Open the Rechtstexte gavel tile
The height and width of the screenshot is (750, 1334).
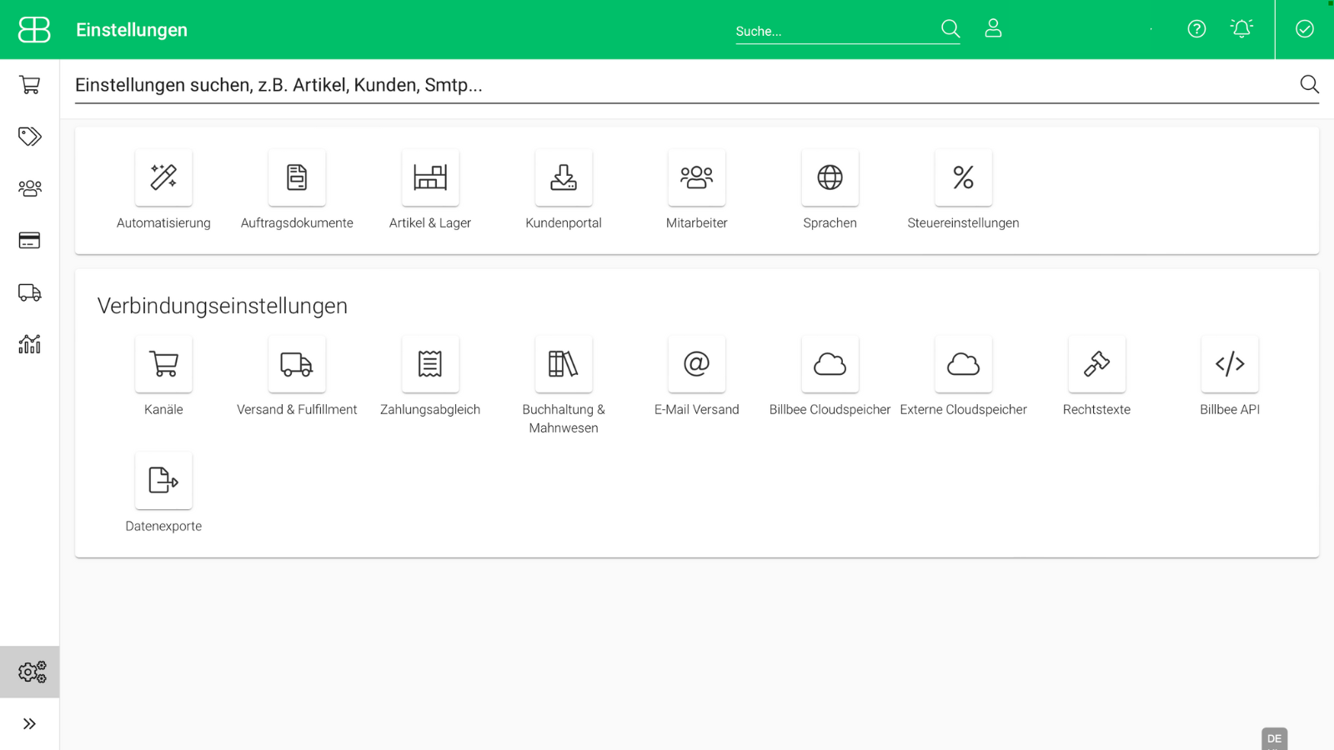point(1097,364)
